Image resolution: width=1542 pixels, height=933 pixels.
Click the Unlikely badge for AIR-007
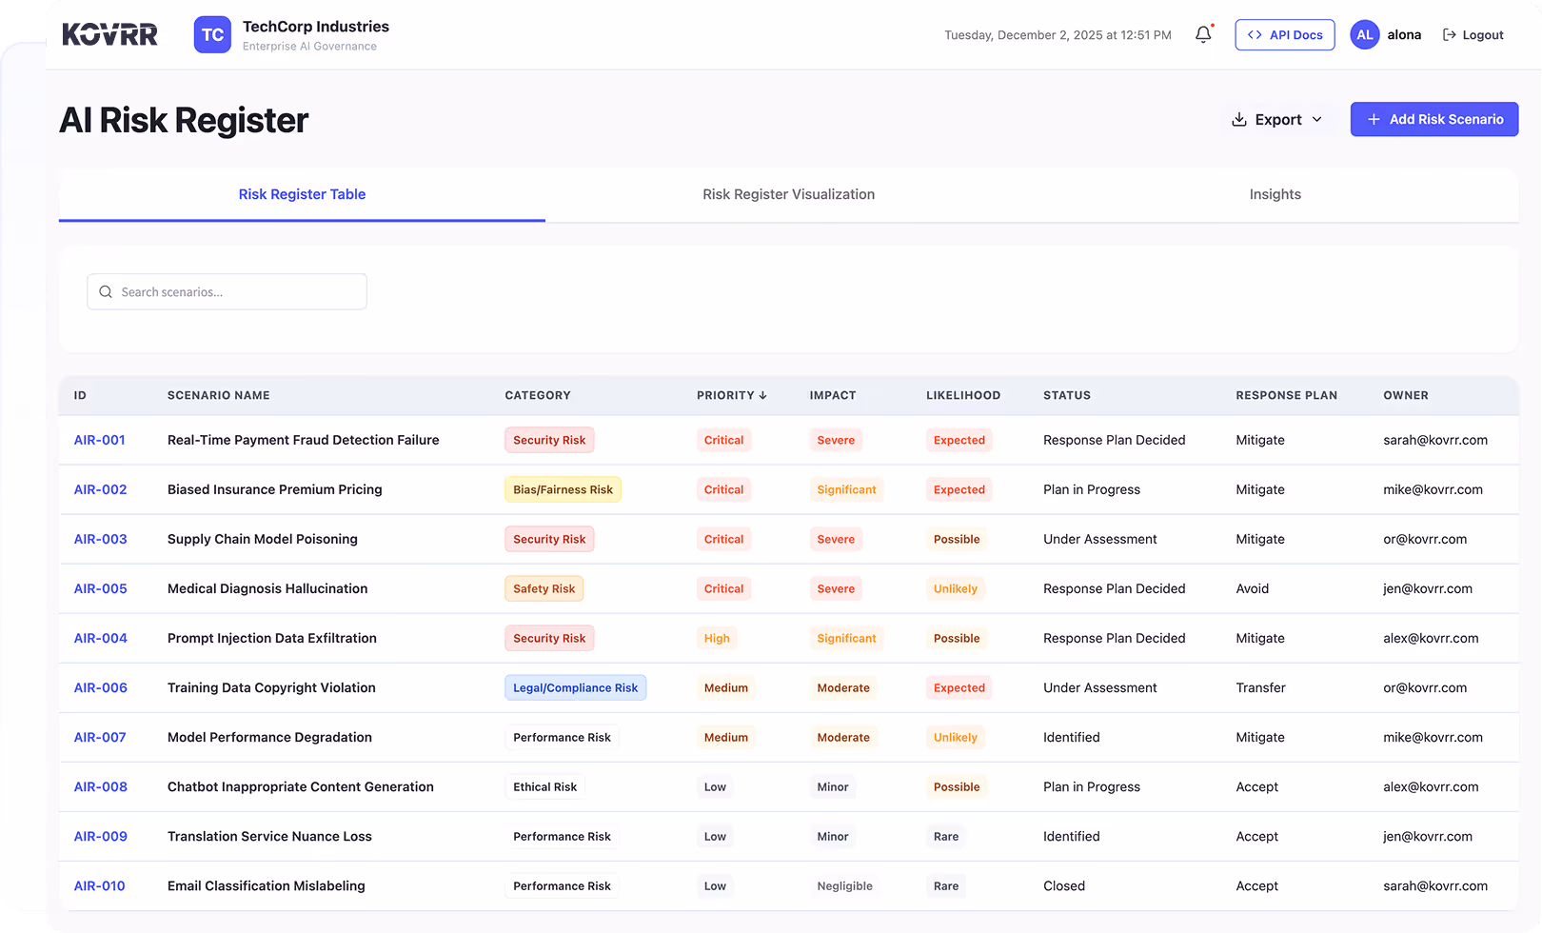tap(955, 737)
